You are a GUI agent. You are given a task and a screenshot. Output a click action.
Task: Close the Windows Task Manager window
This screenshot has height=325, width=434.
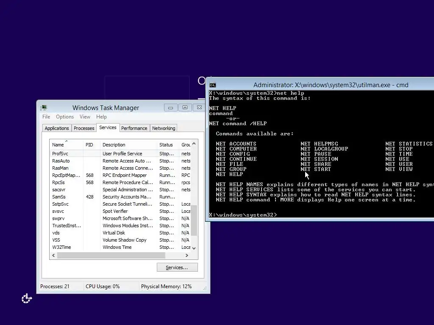click(199, 107)
